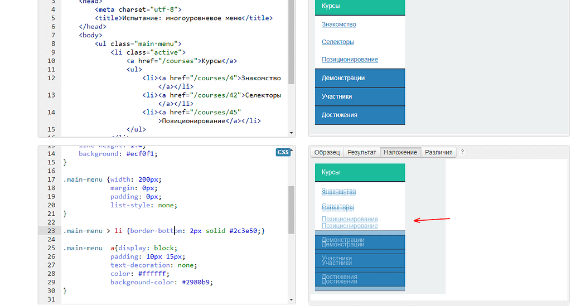Switch to the Образец tab
Viewport: 571px width, 306px height.
[327, 153]
